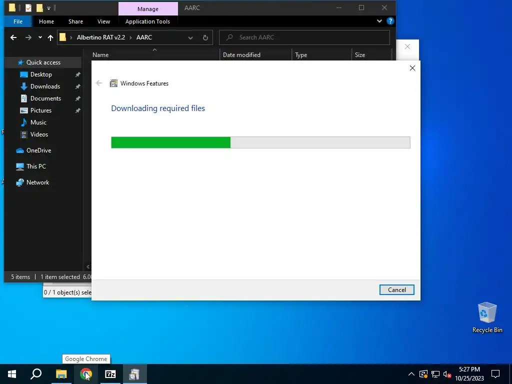Select the Recycle Bin desktop icon
This screenshot has height=384, width=512.
point(487,317)
